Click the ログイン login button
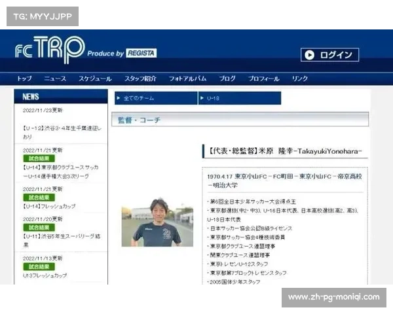This screenshot has width=393, height=314. [329, 54]
